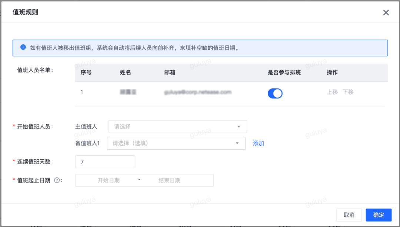Viewport: 400px width, 227px height.
Task: Click the help icon beside 值班起止日期
Action: 57,180
